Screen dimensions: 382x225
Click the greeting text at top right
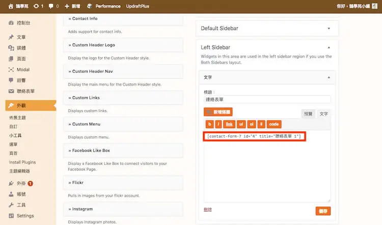353,6
